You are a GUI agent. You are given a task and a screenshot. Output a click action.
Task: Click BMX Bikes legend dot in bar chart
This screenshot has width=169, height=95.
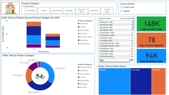[79, 23]
